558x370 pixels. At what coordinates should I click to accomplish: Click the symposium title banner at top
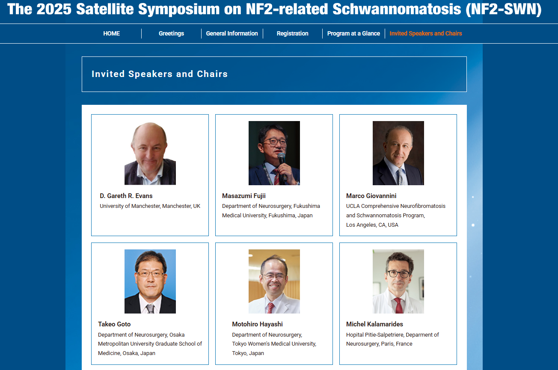274,10
